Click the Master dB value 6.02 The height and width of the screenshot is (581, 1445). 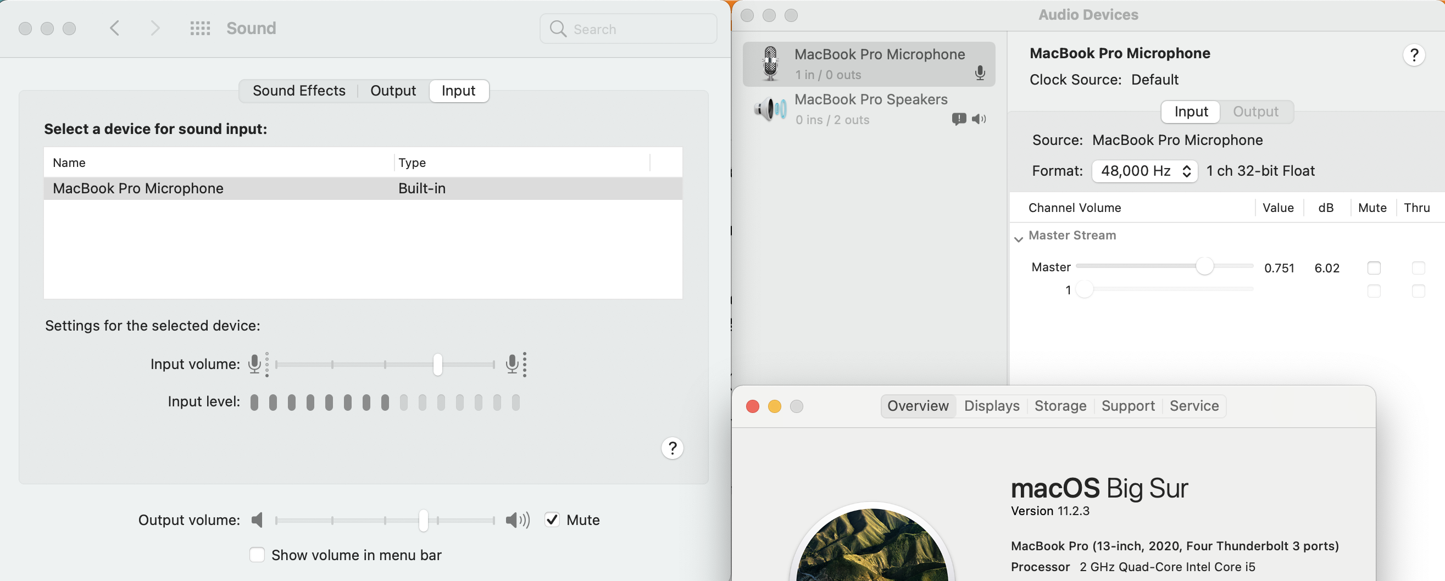click(x=1327, y=268)
